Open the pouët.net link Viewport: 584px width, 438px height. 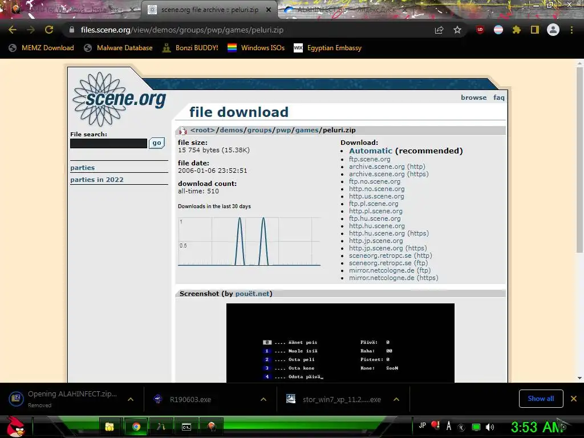[x=252, y=294]
